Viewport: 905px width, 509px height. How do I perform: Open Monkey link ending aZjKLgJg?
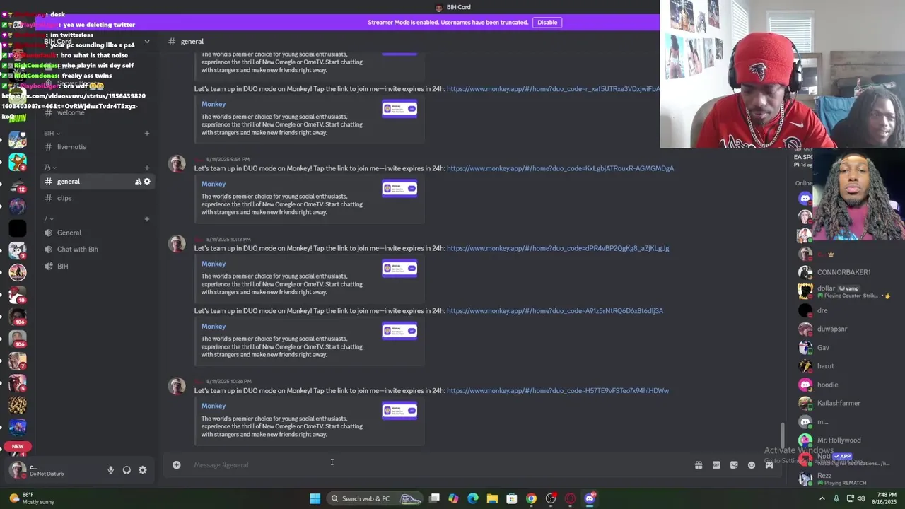[558, 248]
